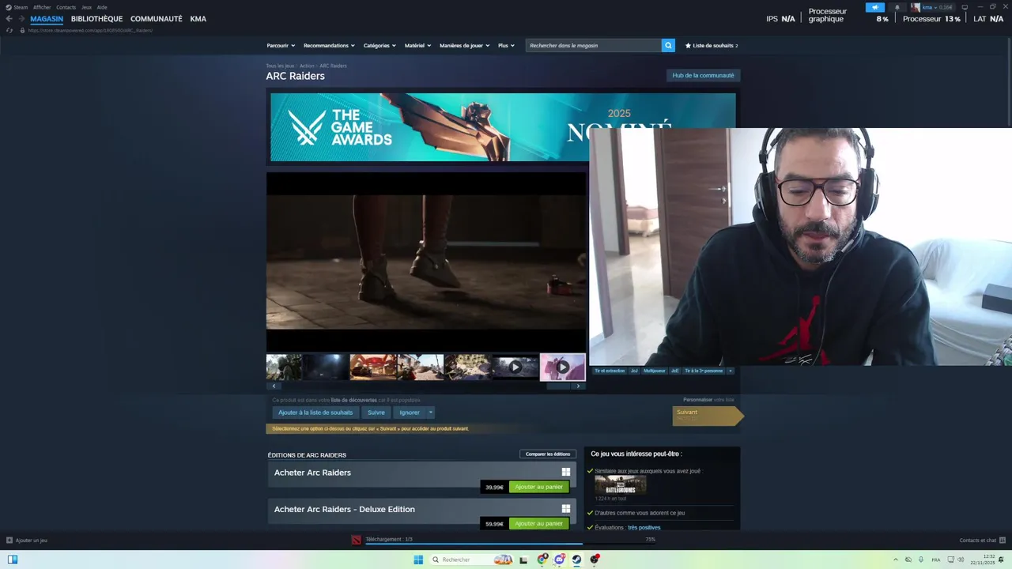Click the Suivre button
The height and width of the screenshot is (569, 1012).
(376, 413)
